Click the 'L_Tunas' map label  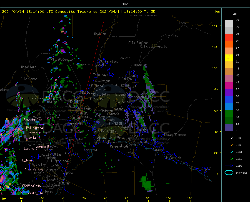28,160
